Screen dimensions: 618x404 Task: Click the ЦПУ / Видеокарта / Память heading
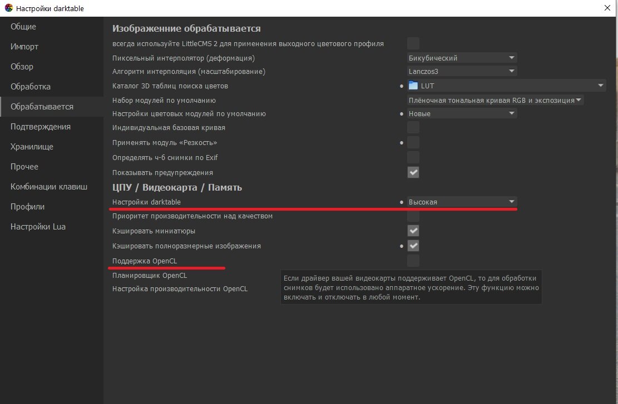pyautogui.click(x=177, y=187)
